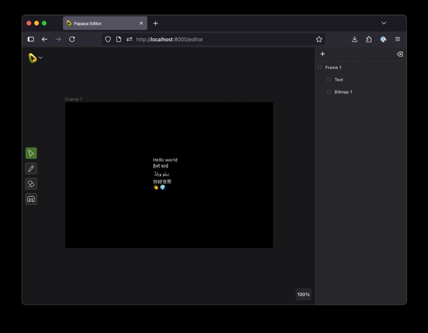Viewport: 428px width, 333px height.
Task: Click the Hello world text on canvas
Action: [x=165, y=160]
